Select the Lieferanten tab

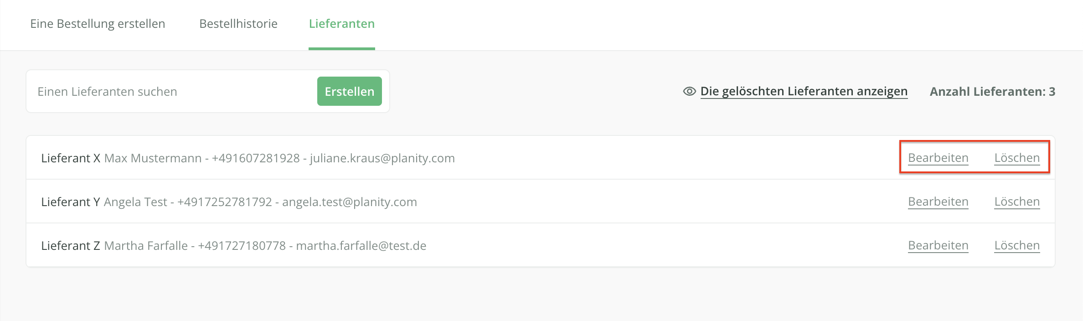click(342, 24)
